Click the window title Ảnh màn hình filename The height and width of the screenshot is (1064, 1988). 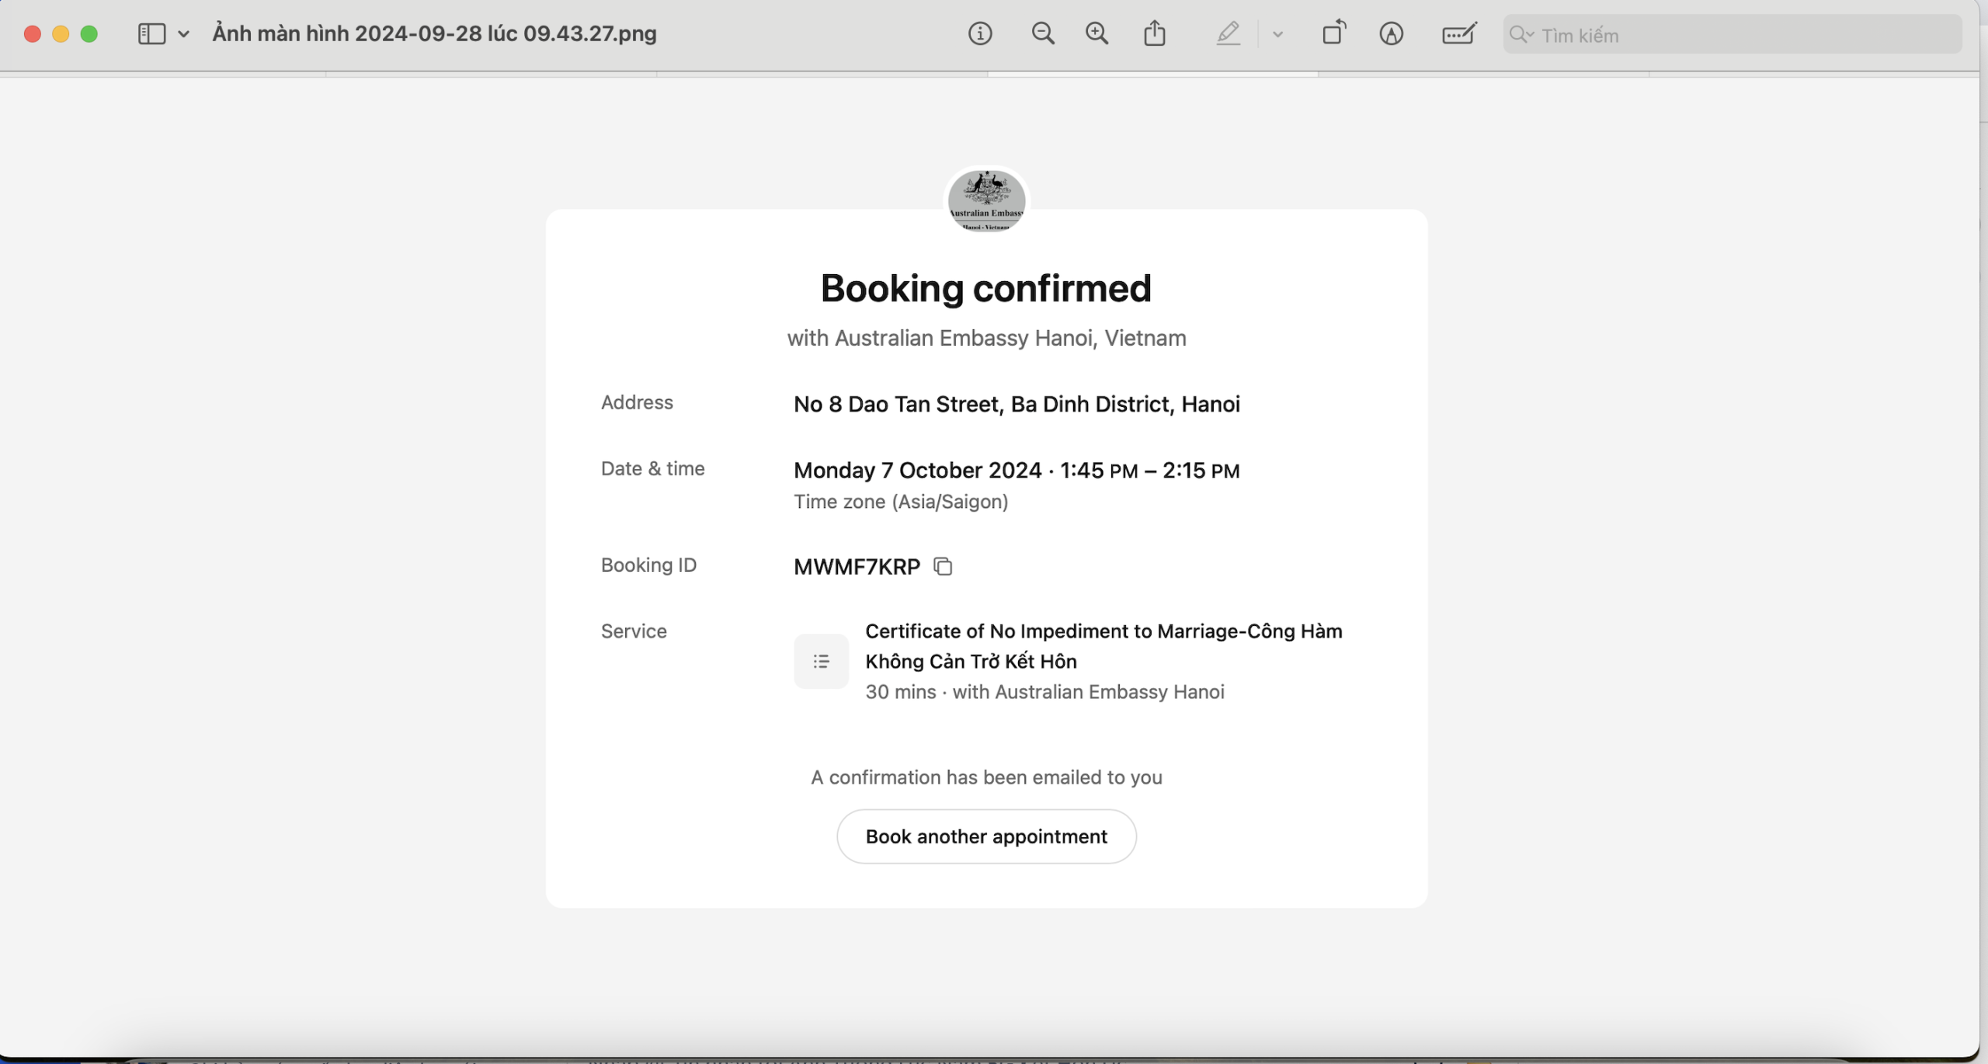coord(434,34)
